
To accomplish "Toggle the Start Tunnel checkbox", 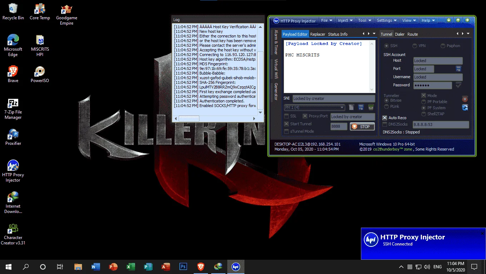I will click(x=286, y=124).
